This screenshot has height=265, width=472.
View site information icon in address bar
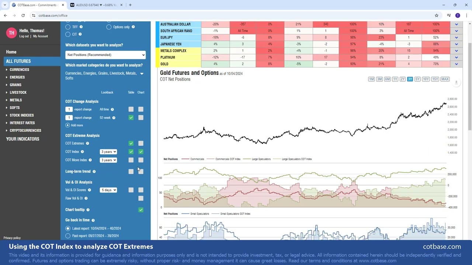34,15
